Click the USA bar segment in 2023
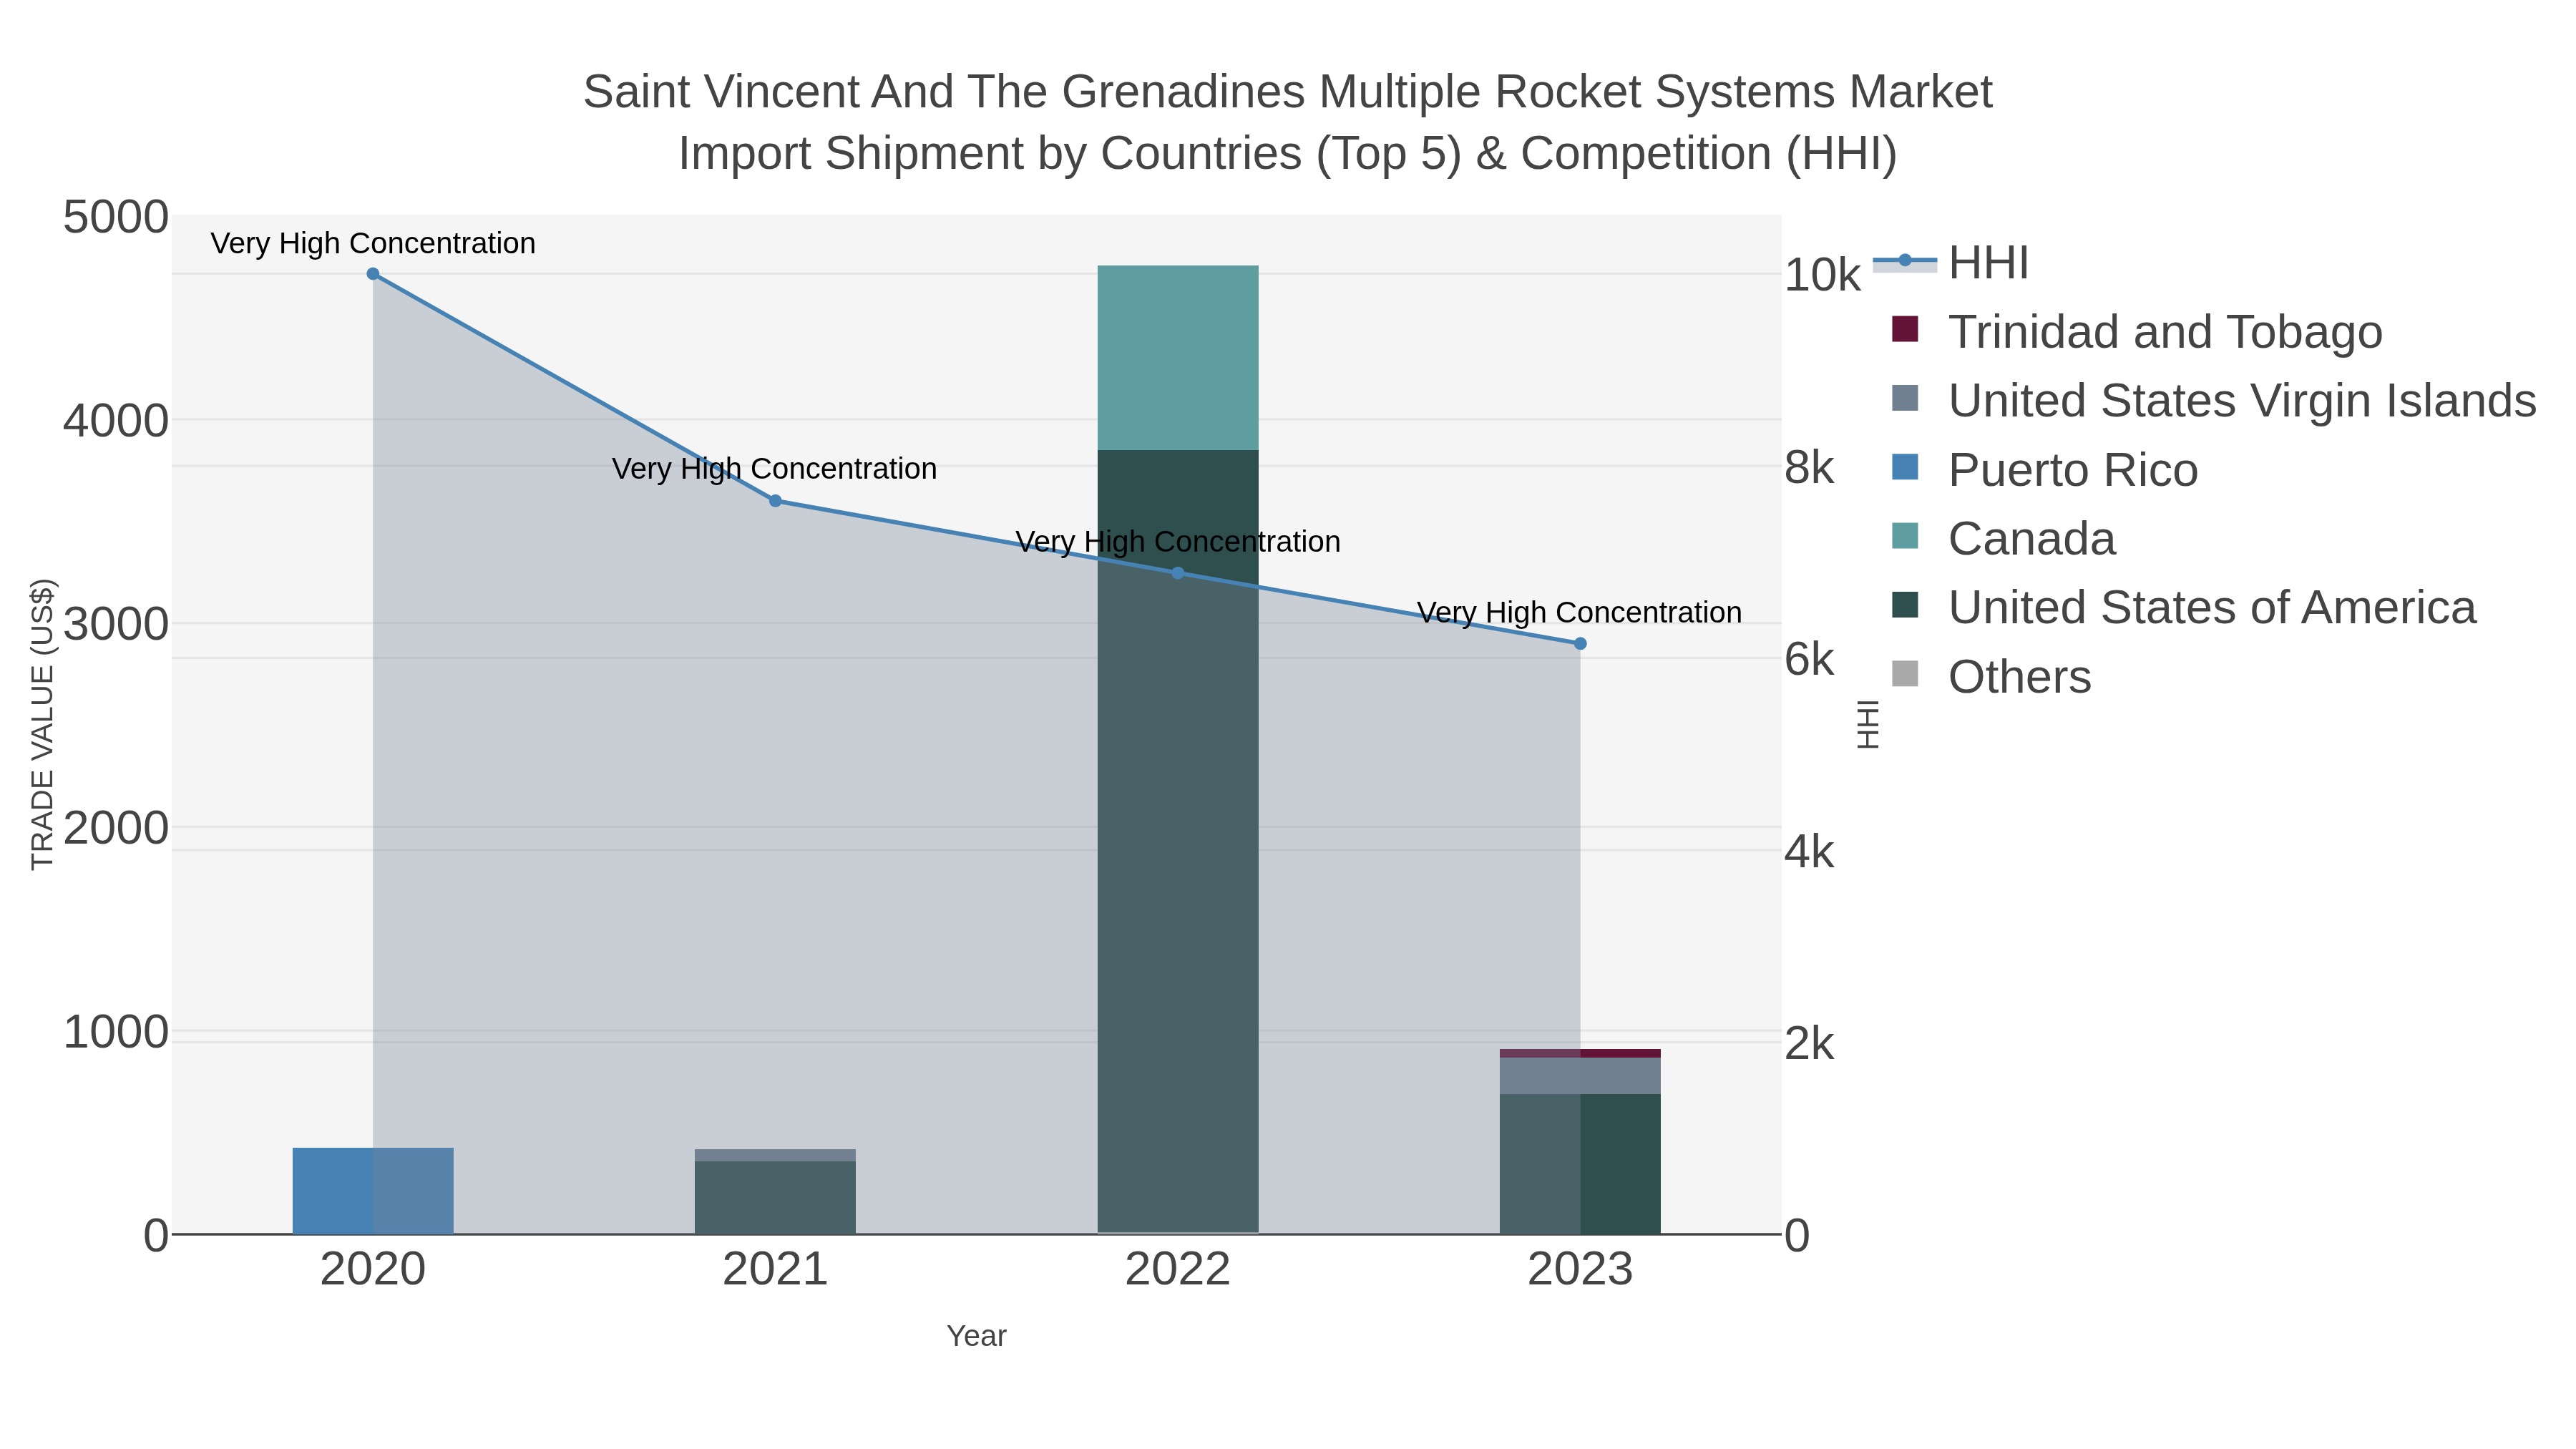 [x=1580, y=1164]
